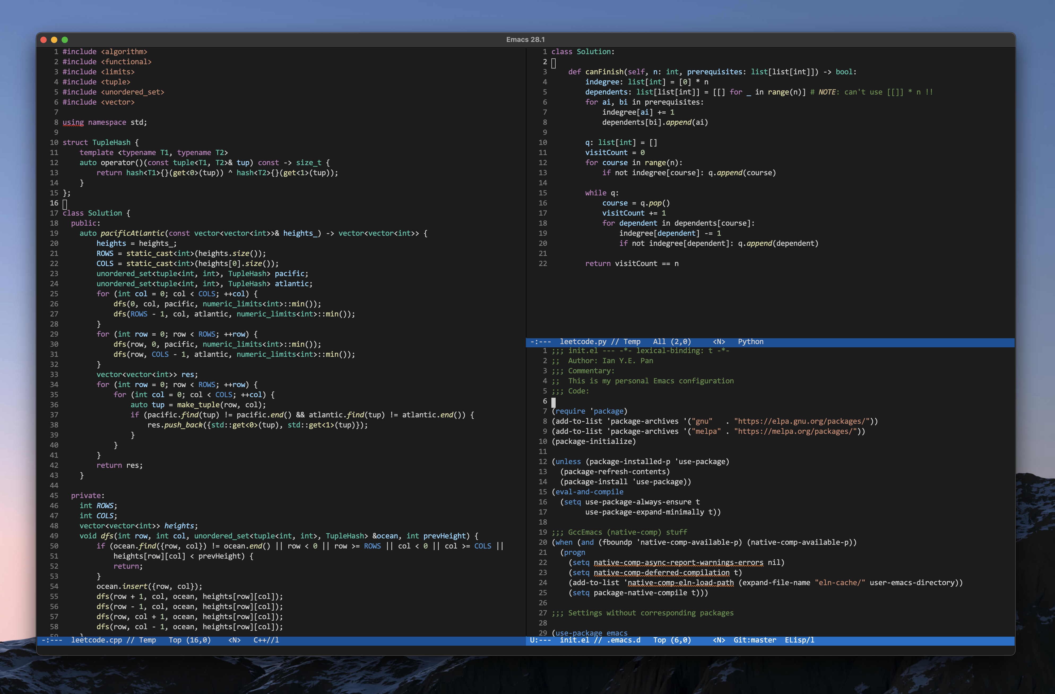
Task: Click the ELisp/l mode indicator
Action: tap(799, 640)
